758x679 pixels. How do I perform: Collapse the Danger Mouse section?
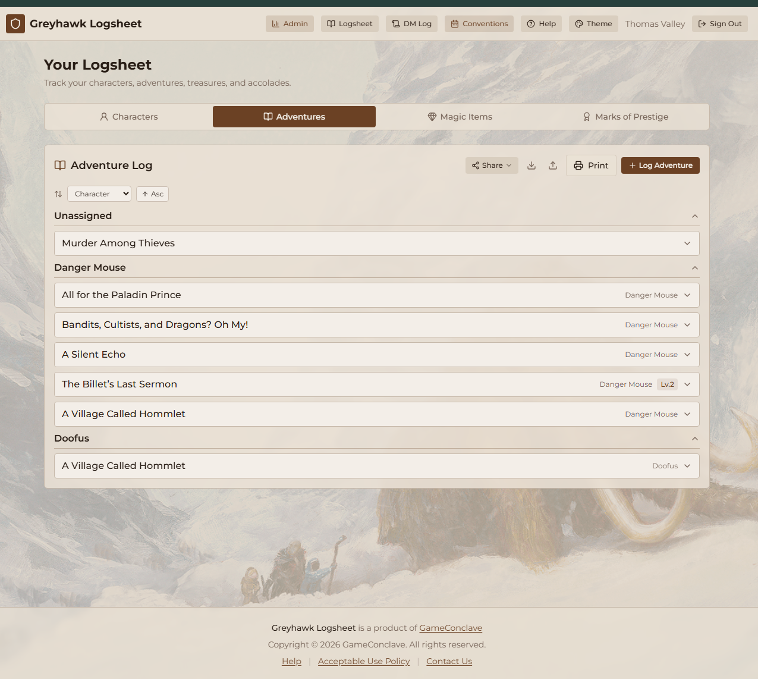[694, 268]
